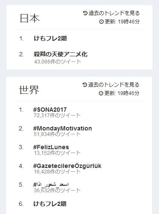Open 過去のトレンドを見る link for 世界
The image size is (159, 214).
pyautogui.click(x=113, y=85)
